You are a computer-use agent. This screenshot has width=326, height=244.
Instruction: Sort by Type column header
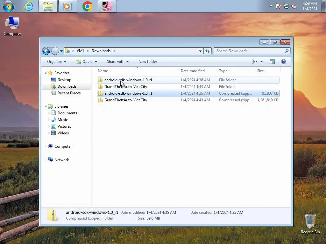(236, 71)
